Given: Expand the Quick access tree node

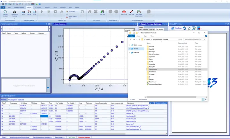Looking at the screenshot, I should pos(129,45).
